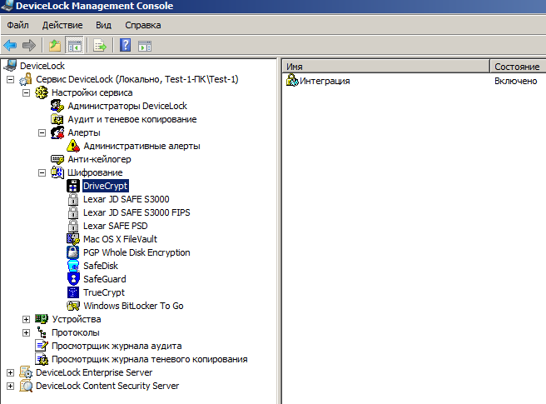Click the Forward arrow toolbar button
This screenshot has width=546, height=404.
click(x=29, y=45)
